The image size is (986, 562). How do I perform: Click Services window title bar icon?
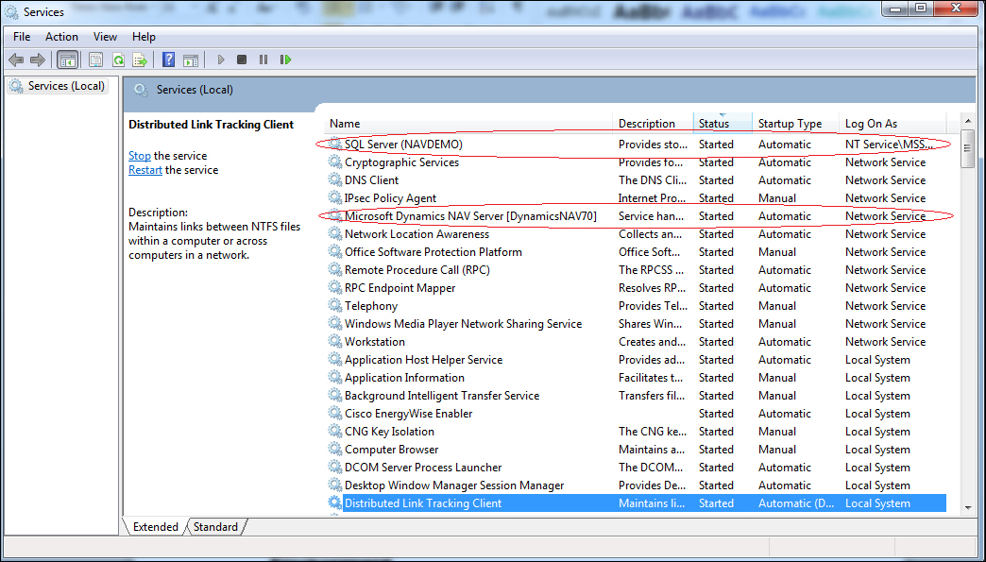pyautogui.click(x=11, y=12)
